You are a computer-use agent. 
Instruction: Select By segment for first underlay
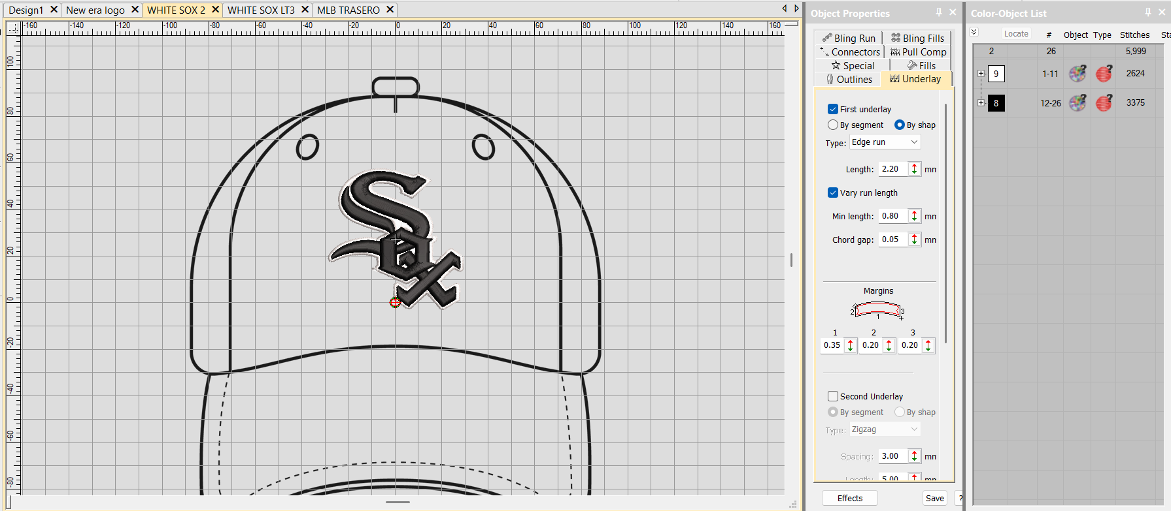coord(833,125)
